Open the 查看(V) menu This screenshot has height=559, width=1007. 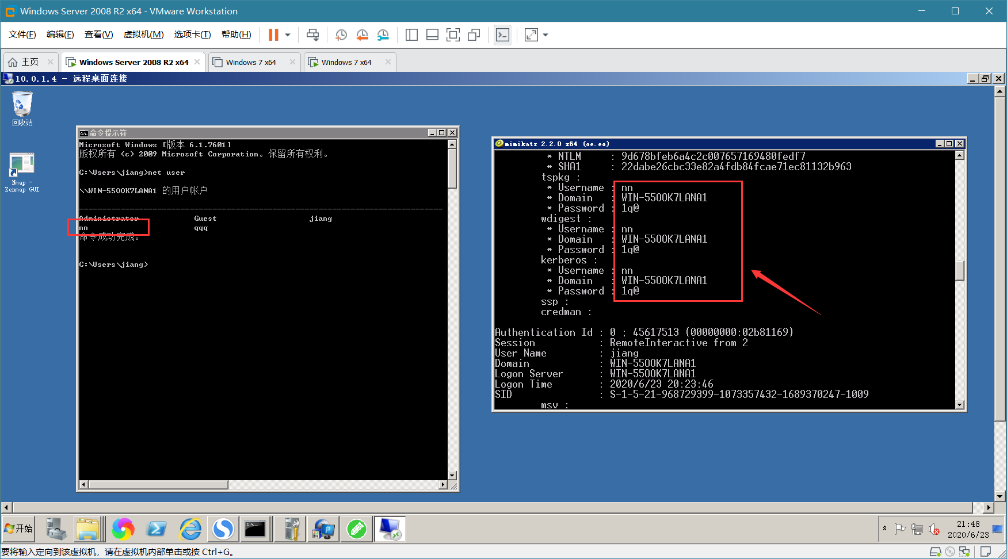pos(98,35)
